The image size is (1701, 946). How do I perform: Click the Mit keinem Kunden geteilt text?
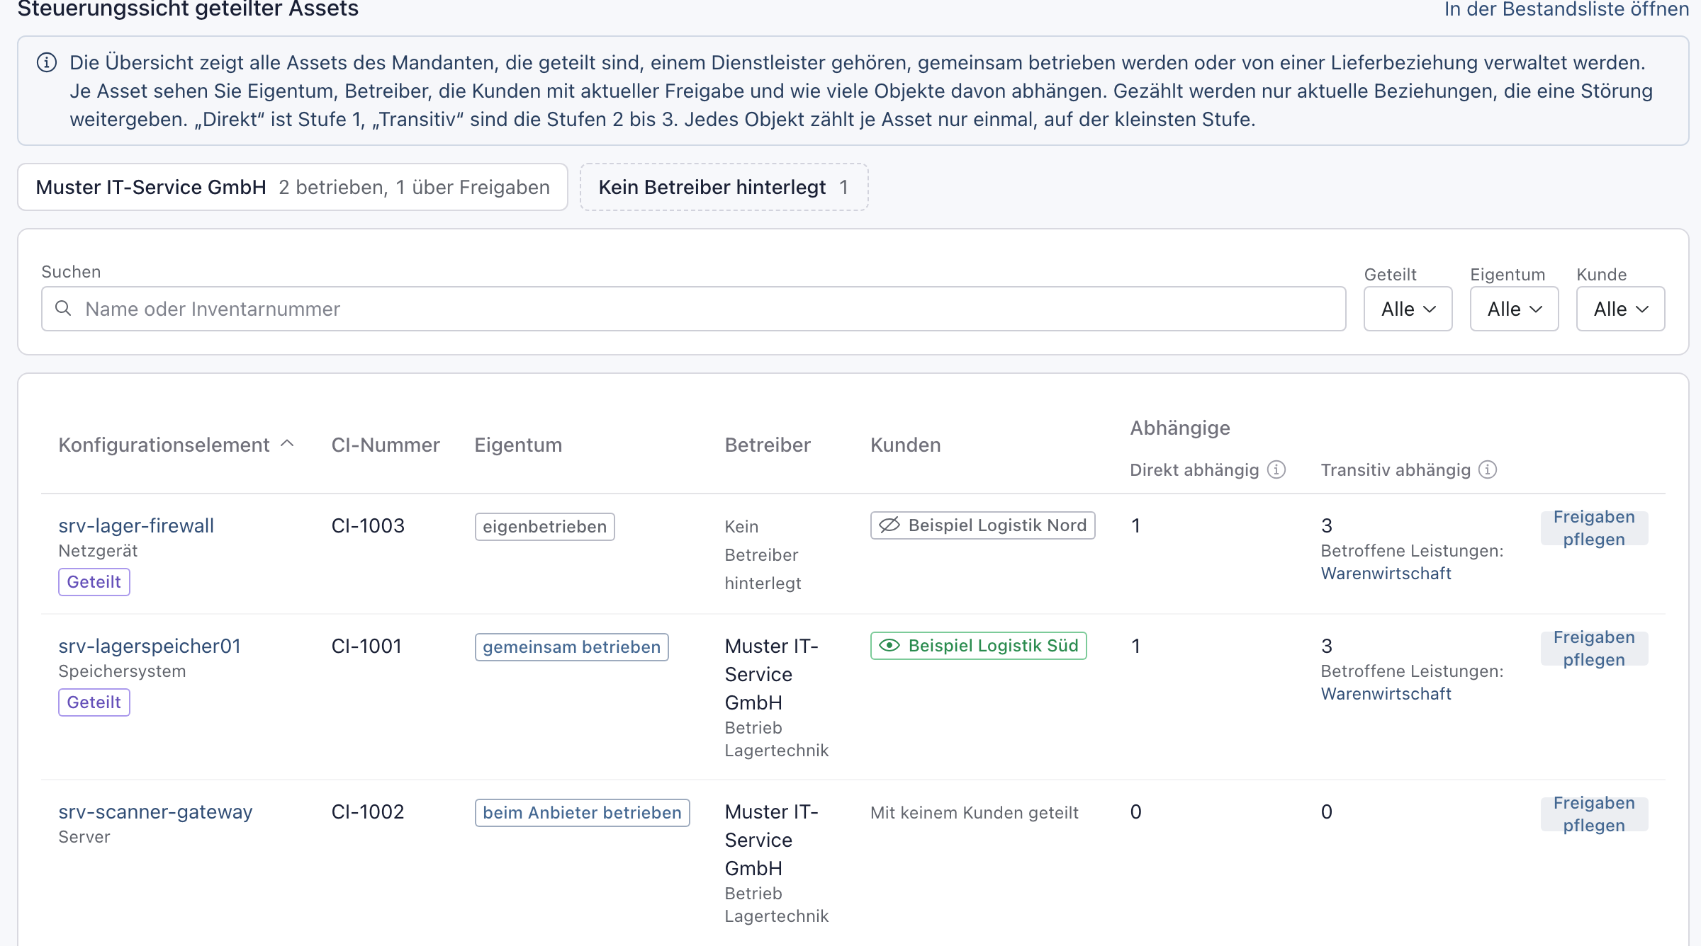coord(975,813)
